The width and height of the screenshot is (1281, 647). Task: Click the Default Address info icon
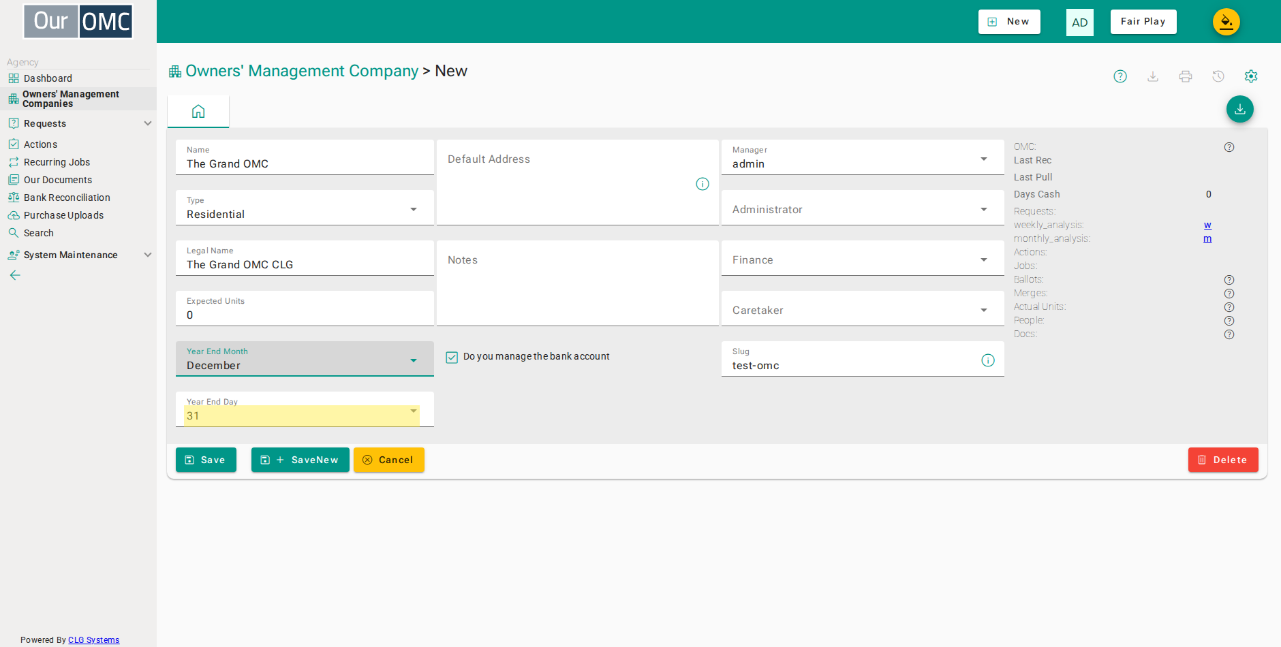click(703, 184)
